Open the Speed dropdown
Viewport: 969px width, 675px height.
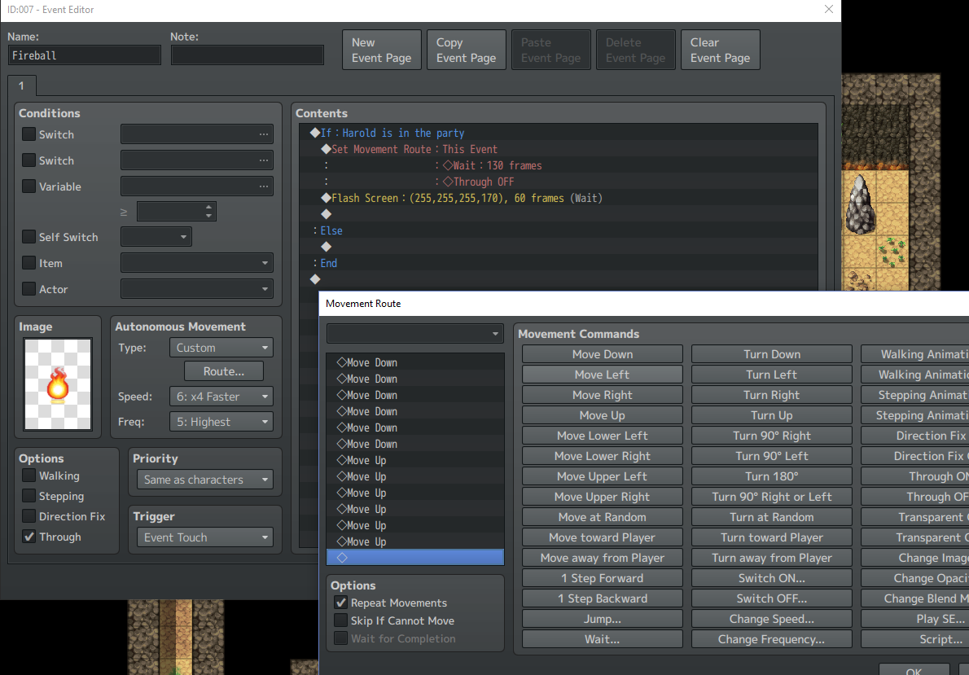[221, 397]
